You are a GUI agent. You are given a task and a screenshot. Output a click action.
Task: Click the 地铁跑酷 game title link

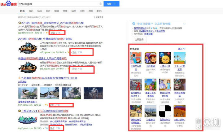[x=151, y=66]
